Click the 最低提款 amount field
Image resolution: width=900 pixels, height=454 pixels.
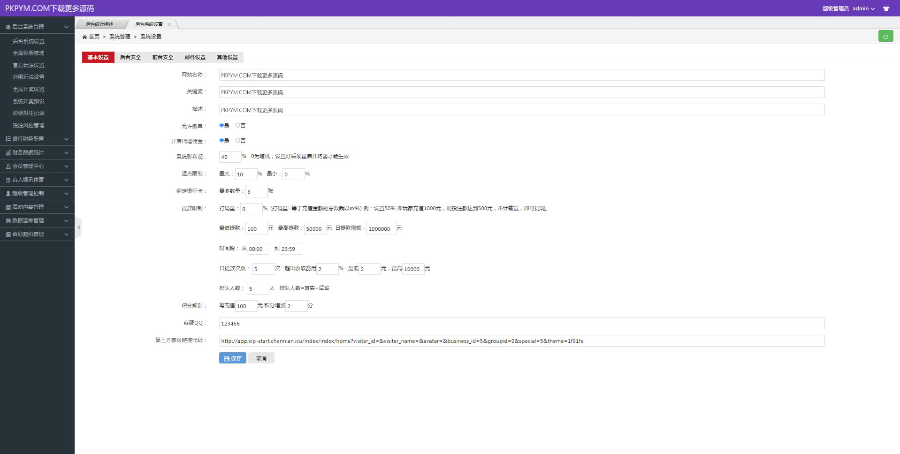coord(257,228)
